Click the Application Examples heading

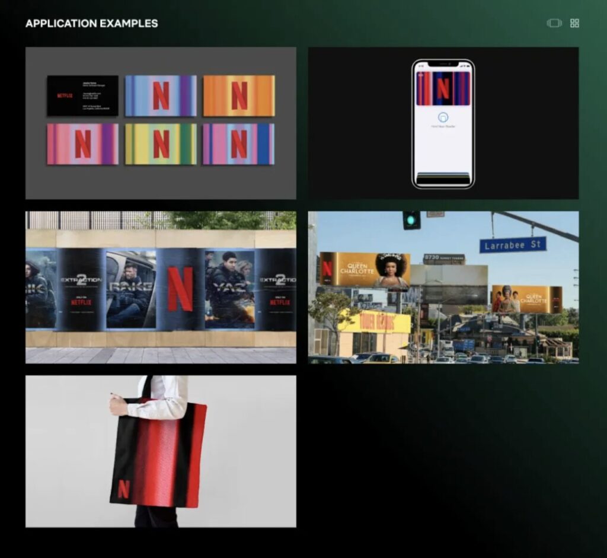[92, 24]
